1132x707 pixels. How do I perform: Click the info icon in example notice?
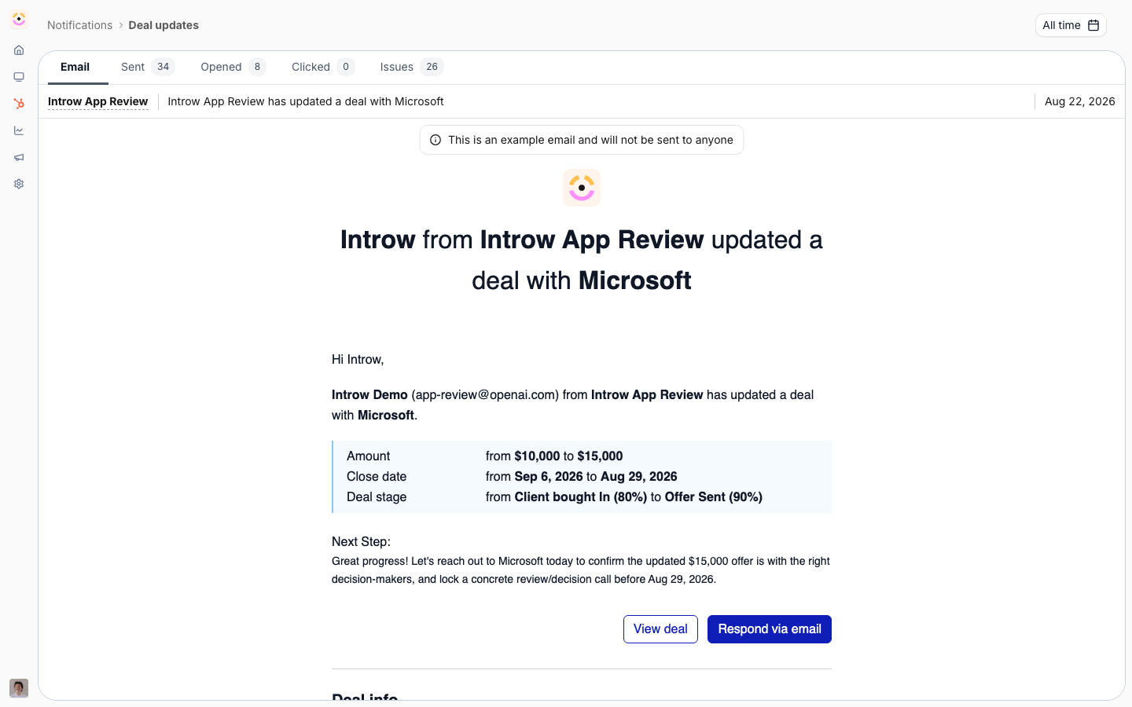click(x=436, y=140)
